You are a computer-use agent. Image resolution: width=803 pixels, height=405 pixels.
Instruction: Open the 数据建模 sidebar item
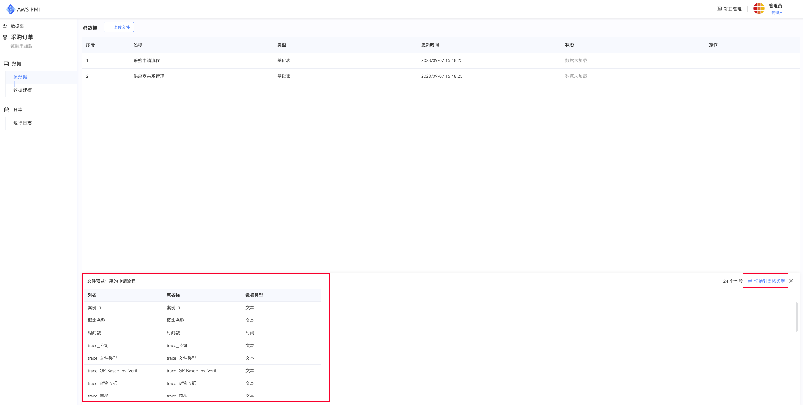pyautogui.click(x=22, y=90)
